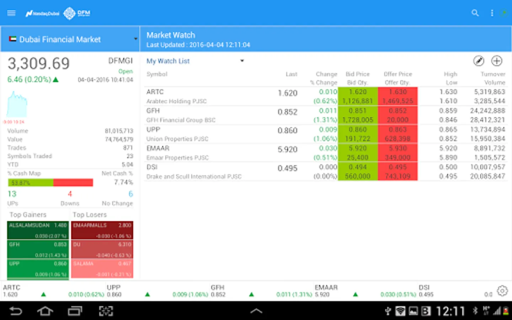
Task: Tap the Nasdaq Dubai logo
Action: click(x=42, y=14)
